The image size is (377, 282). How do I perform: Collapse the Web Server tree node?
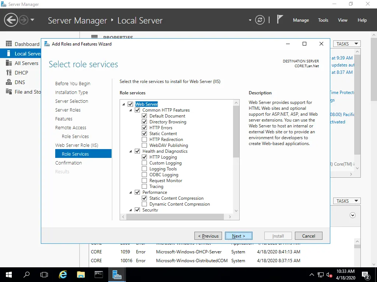coord(124,104)
